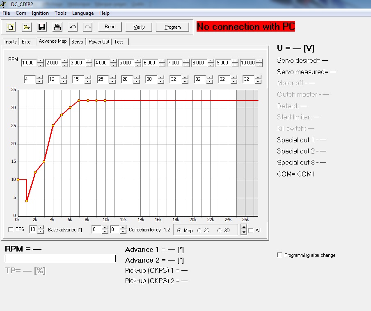Screen dimensions: 371x311
Task: Adjust the Base advance value spinner
Action: click(x=40, y=230)
